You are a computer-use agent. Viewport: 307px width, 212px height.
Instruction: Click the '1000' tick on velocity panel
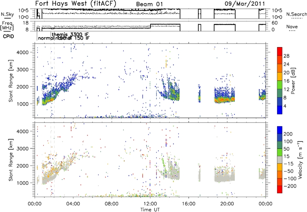(23, 183)
